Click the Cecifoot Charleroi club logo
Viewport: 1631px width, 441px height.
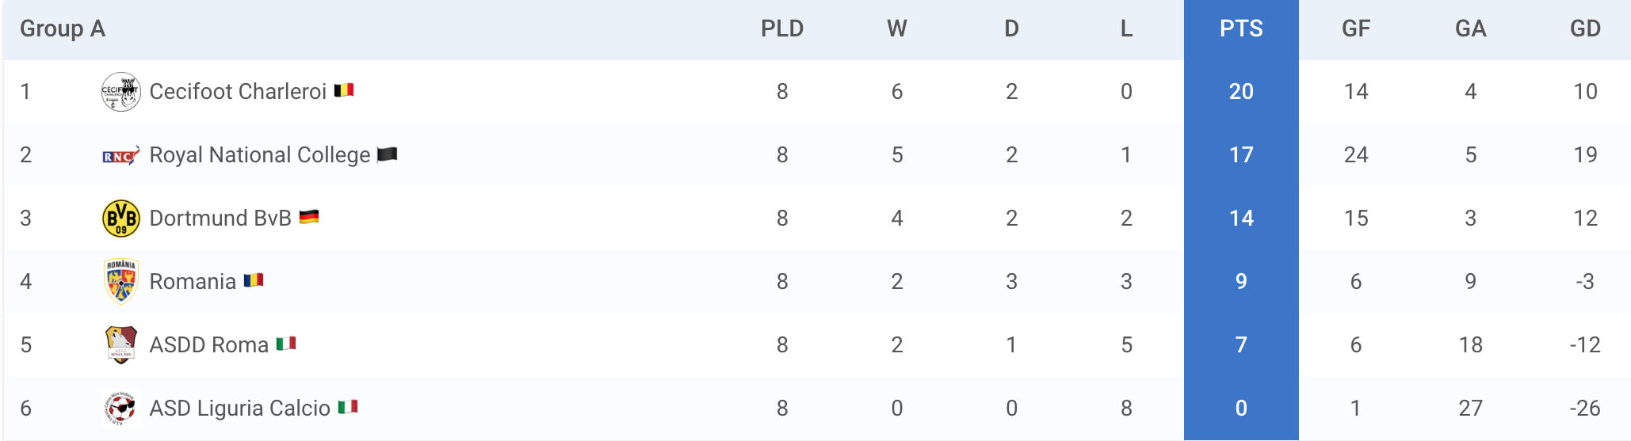point(121,92)
